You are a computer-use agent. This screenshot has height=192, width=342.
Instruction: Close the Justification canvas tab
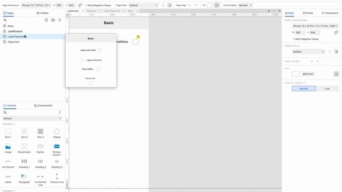(x=83, y=11)
